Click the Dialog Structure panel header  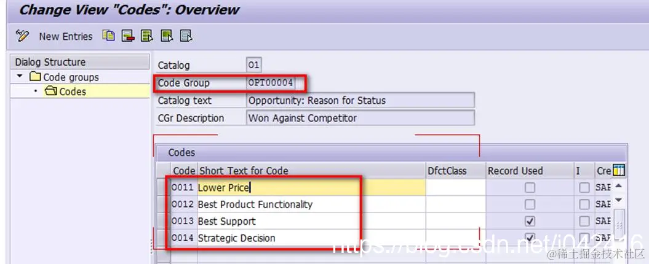click(x=79, y=62)
